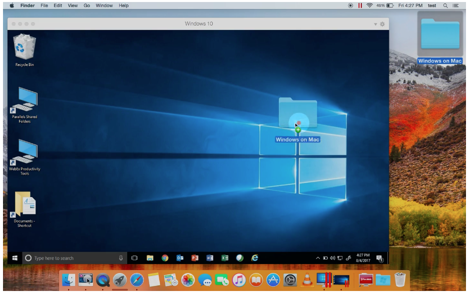471x294 pixels.
Task: Launch Google Chrome from the Windows taskbar
Action: (165, 258)
